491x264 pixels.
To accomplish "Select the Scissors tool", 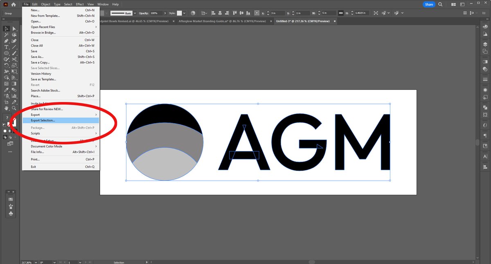I will click(14, 59).
